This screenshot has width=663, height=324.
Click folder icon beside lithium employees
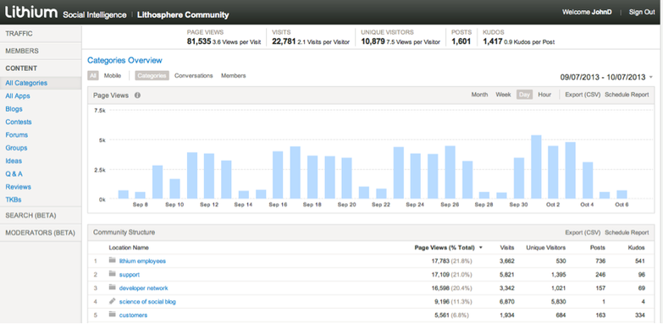(112, 261)
